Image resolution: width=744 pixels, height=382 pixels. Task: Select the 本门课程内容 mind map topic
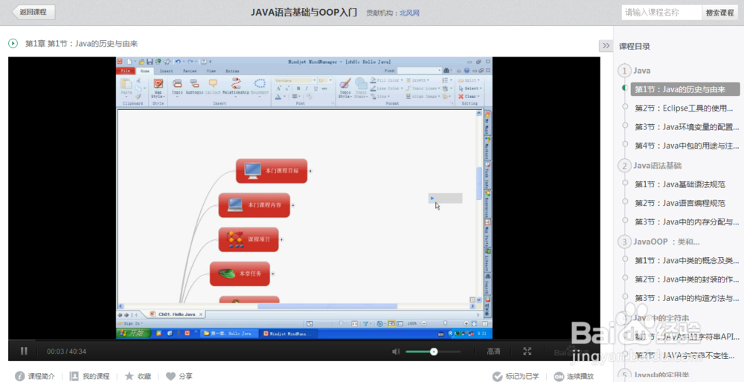254,205
